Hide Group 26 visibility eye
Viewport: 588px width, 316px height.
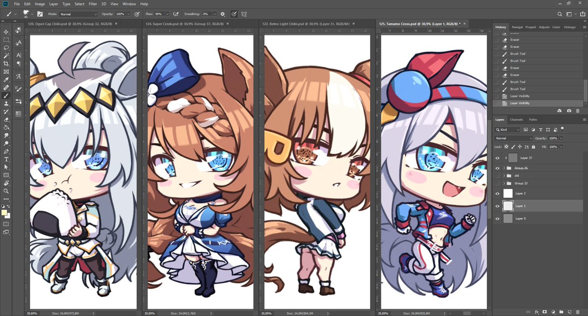click(498, 168)
